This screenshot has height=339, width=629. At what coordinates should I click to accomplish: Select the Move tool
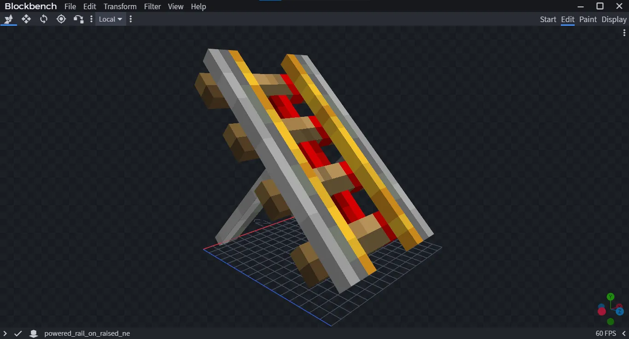[x=26, y=19]
